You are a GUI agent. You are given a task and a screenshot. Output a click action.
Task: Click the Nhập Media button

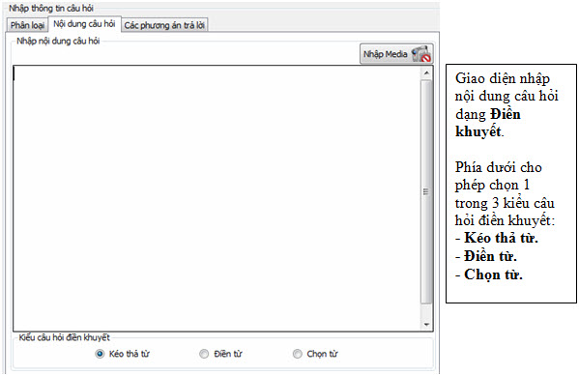click(396, 54)
